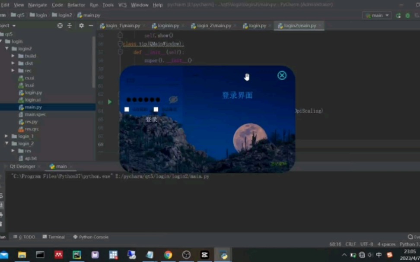
Task: Collapse the login2 folder arrow
Action: (7, 49)
